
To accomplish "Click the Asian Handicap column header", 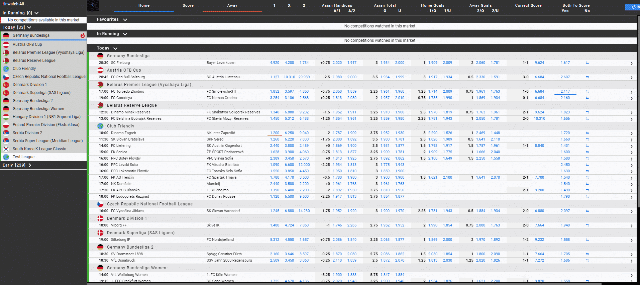I will (337, 6).
